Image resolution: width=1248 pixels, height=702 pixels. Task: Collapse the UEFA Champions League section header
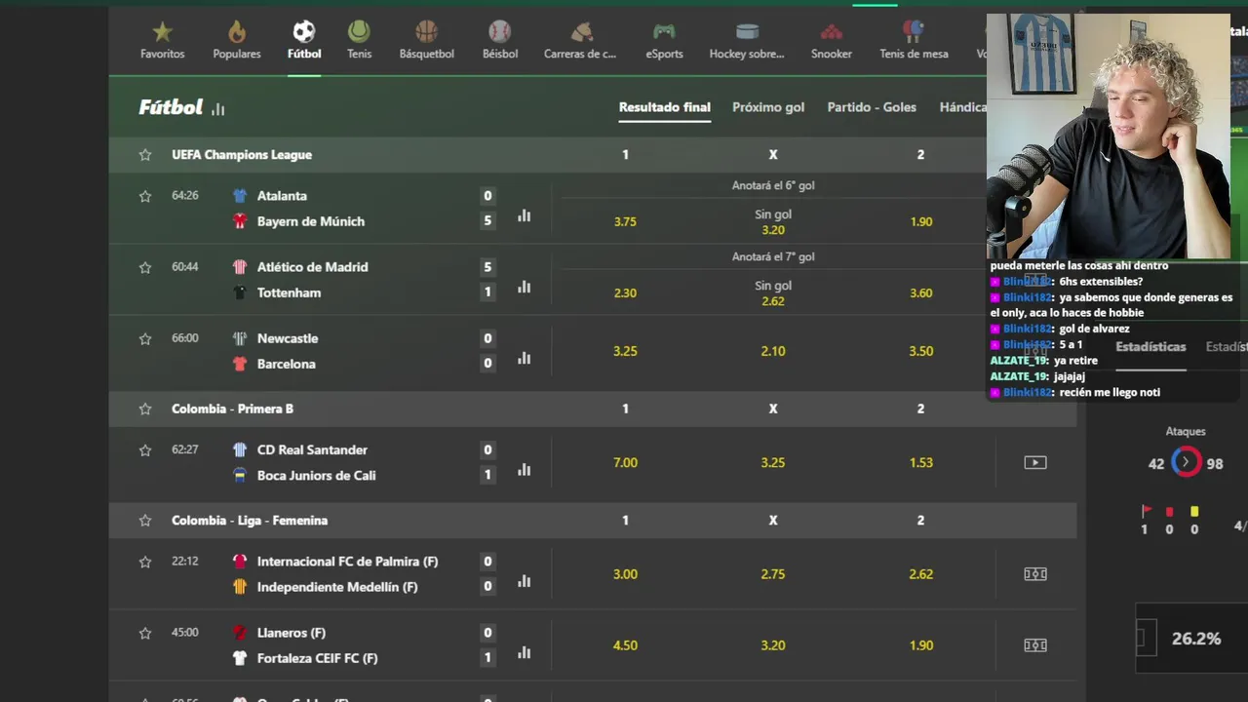[x=390, y=155]
